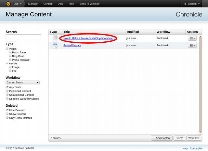Sort list by Modified column header
The width and height of the screenshot is (208, 151).
133,32
